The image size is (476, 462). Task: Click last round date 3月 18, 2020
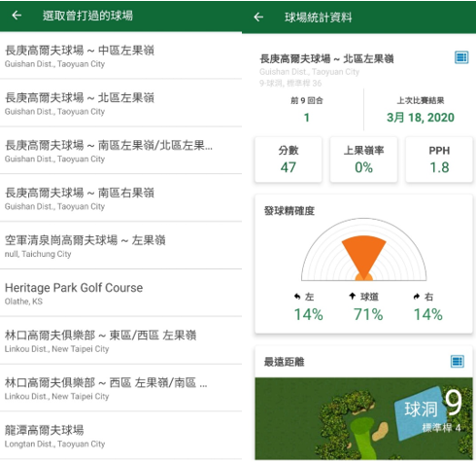tap(421, 118)
